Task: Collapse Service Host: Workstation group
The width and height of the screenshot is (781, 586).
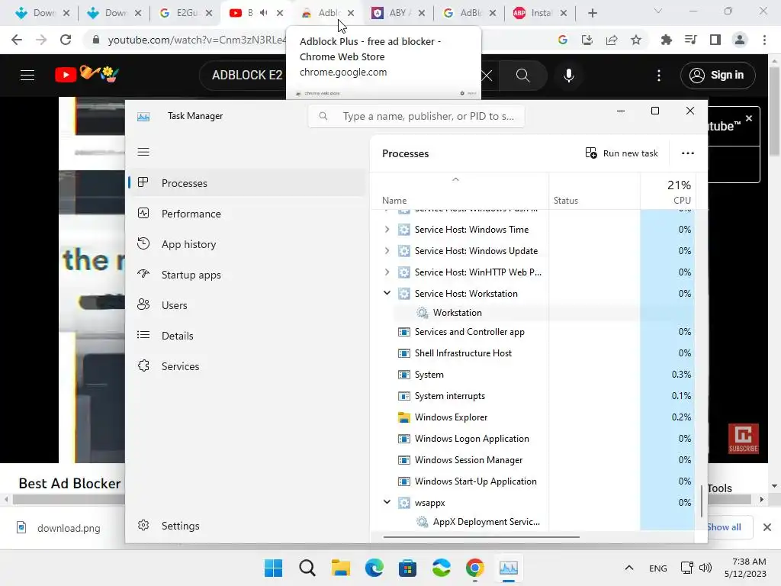Action: [x=387, y=293]
